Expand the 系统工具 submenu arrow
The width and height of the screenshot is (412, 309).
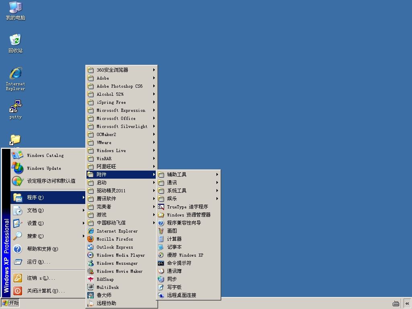tap(217, 190)
